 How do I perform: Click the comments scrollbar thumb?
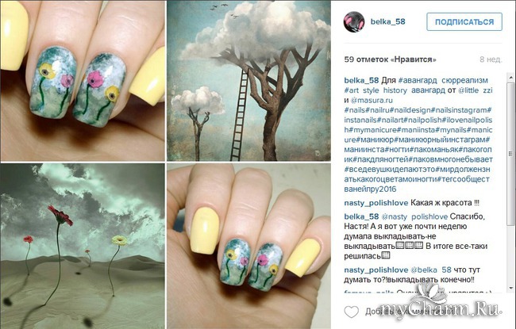510,154
